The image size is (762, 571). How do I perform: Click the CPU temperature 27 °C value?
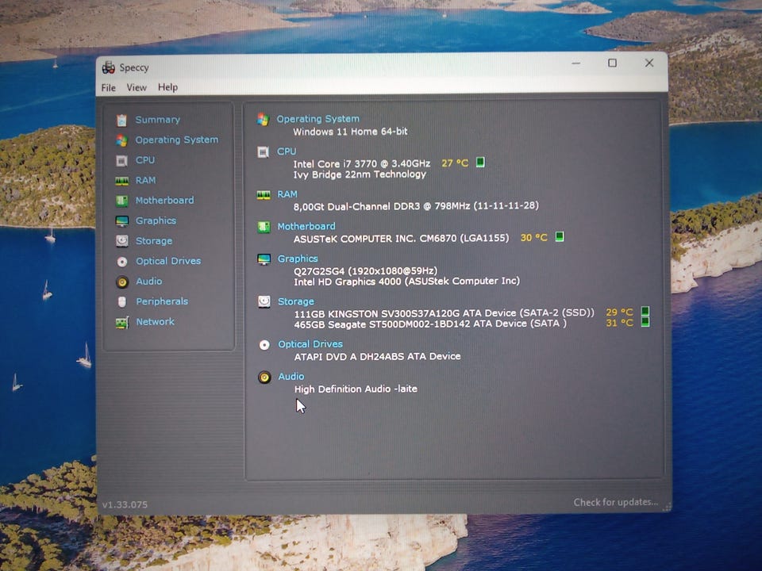pyautogui.click(x=455, y=163)
